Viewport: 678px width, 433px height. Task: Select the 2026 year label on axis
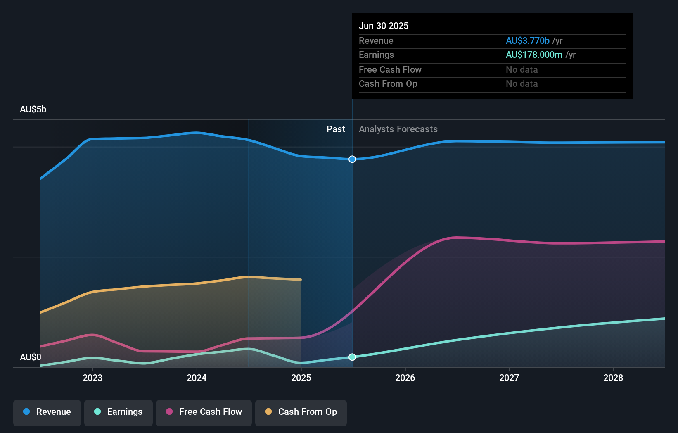[405, 378]
